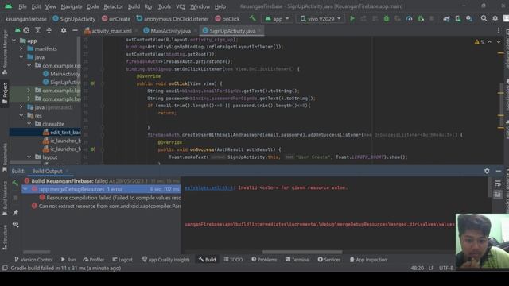Click the UTF-8 encoding in status bar

446,269
